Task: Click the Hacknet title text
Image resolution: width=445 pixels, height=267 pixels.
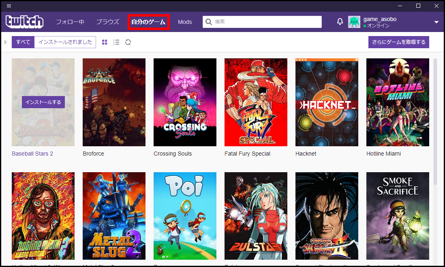Action: (x=306, y=154)
